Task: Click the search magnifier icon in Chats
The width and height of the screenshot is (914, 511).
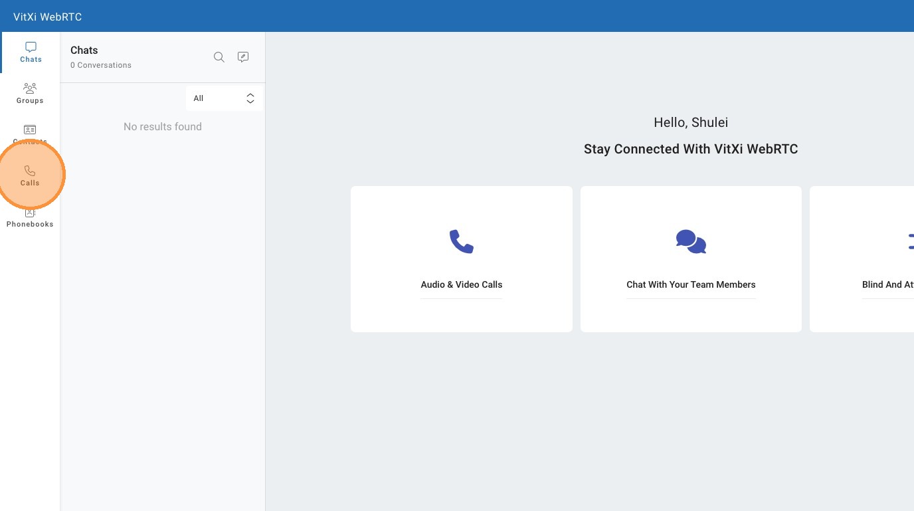Action: pyautogui.click(x=219, y=57)
